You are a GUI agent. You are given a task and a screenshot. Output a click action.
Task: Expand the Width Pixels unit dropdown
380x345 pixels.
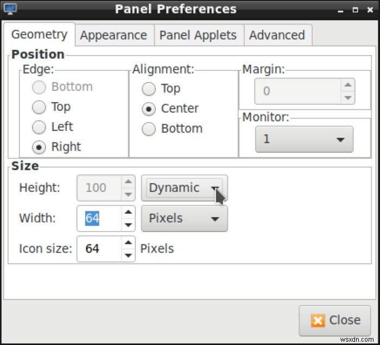pos(184,218)
